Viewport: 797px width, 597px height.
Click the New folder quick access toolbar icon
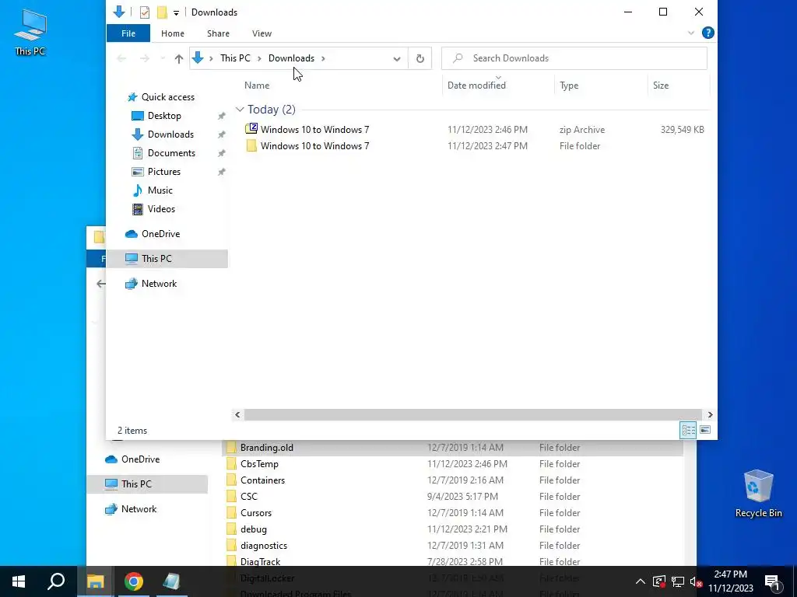(162, 12)
